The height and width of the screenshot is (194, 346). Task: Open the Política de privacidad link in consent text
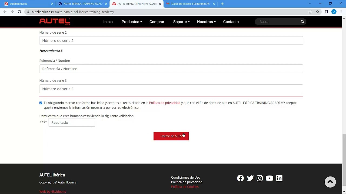pos(165,103)
